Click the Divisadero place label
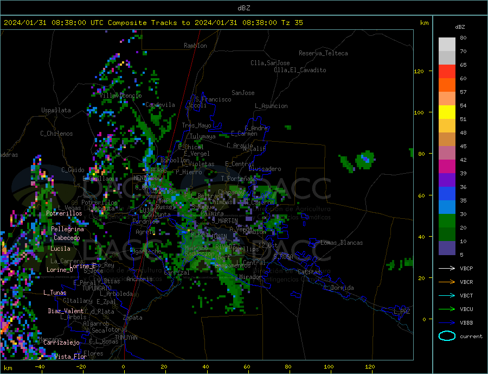Image resolution: width=488 pixels, height=374 pixels. (265, 169)
